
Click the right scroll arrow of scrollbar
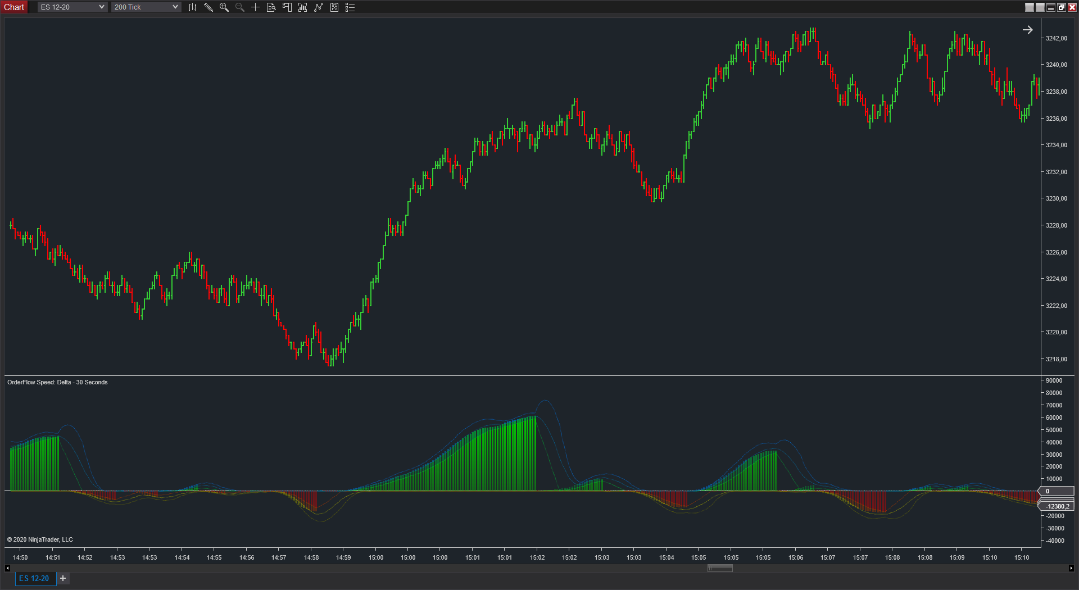(x=1071, y=568)
